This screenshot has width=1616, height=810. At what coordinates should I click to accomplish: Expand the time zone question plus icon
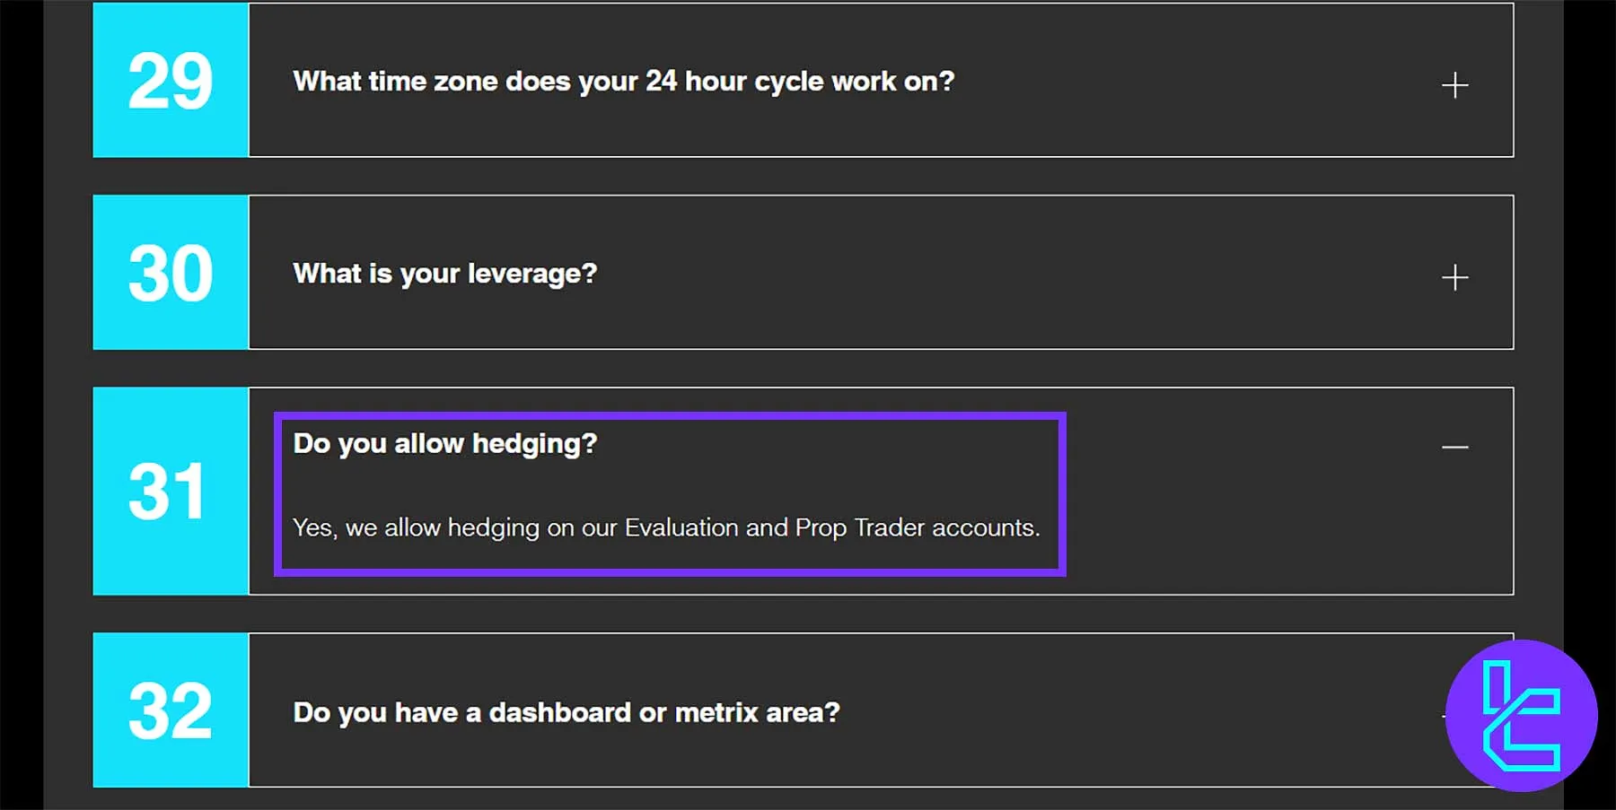[1454, 85]
